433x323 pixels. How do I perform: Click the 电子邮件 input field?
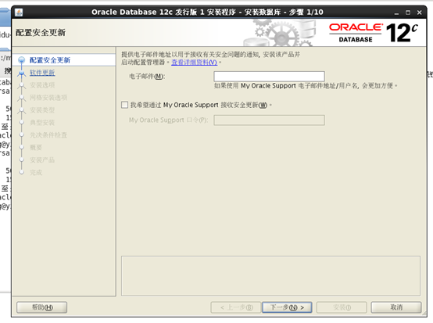269,77
